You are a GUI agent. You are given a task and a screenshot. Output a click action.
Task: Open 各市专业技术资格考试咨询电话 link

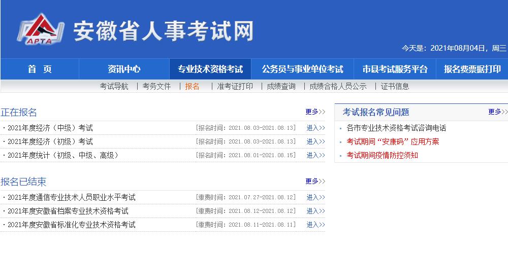point(396,128)
